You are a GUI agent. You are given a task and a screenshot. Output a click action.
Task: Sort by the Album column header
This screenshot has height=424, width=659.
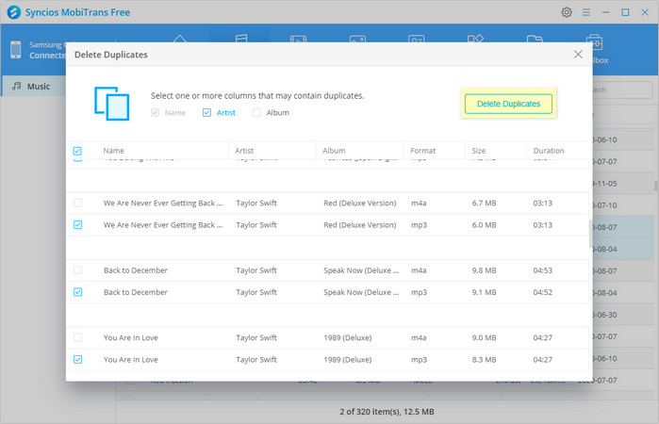click(334, 151)
